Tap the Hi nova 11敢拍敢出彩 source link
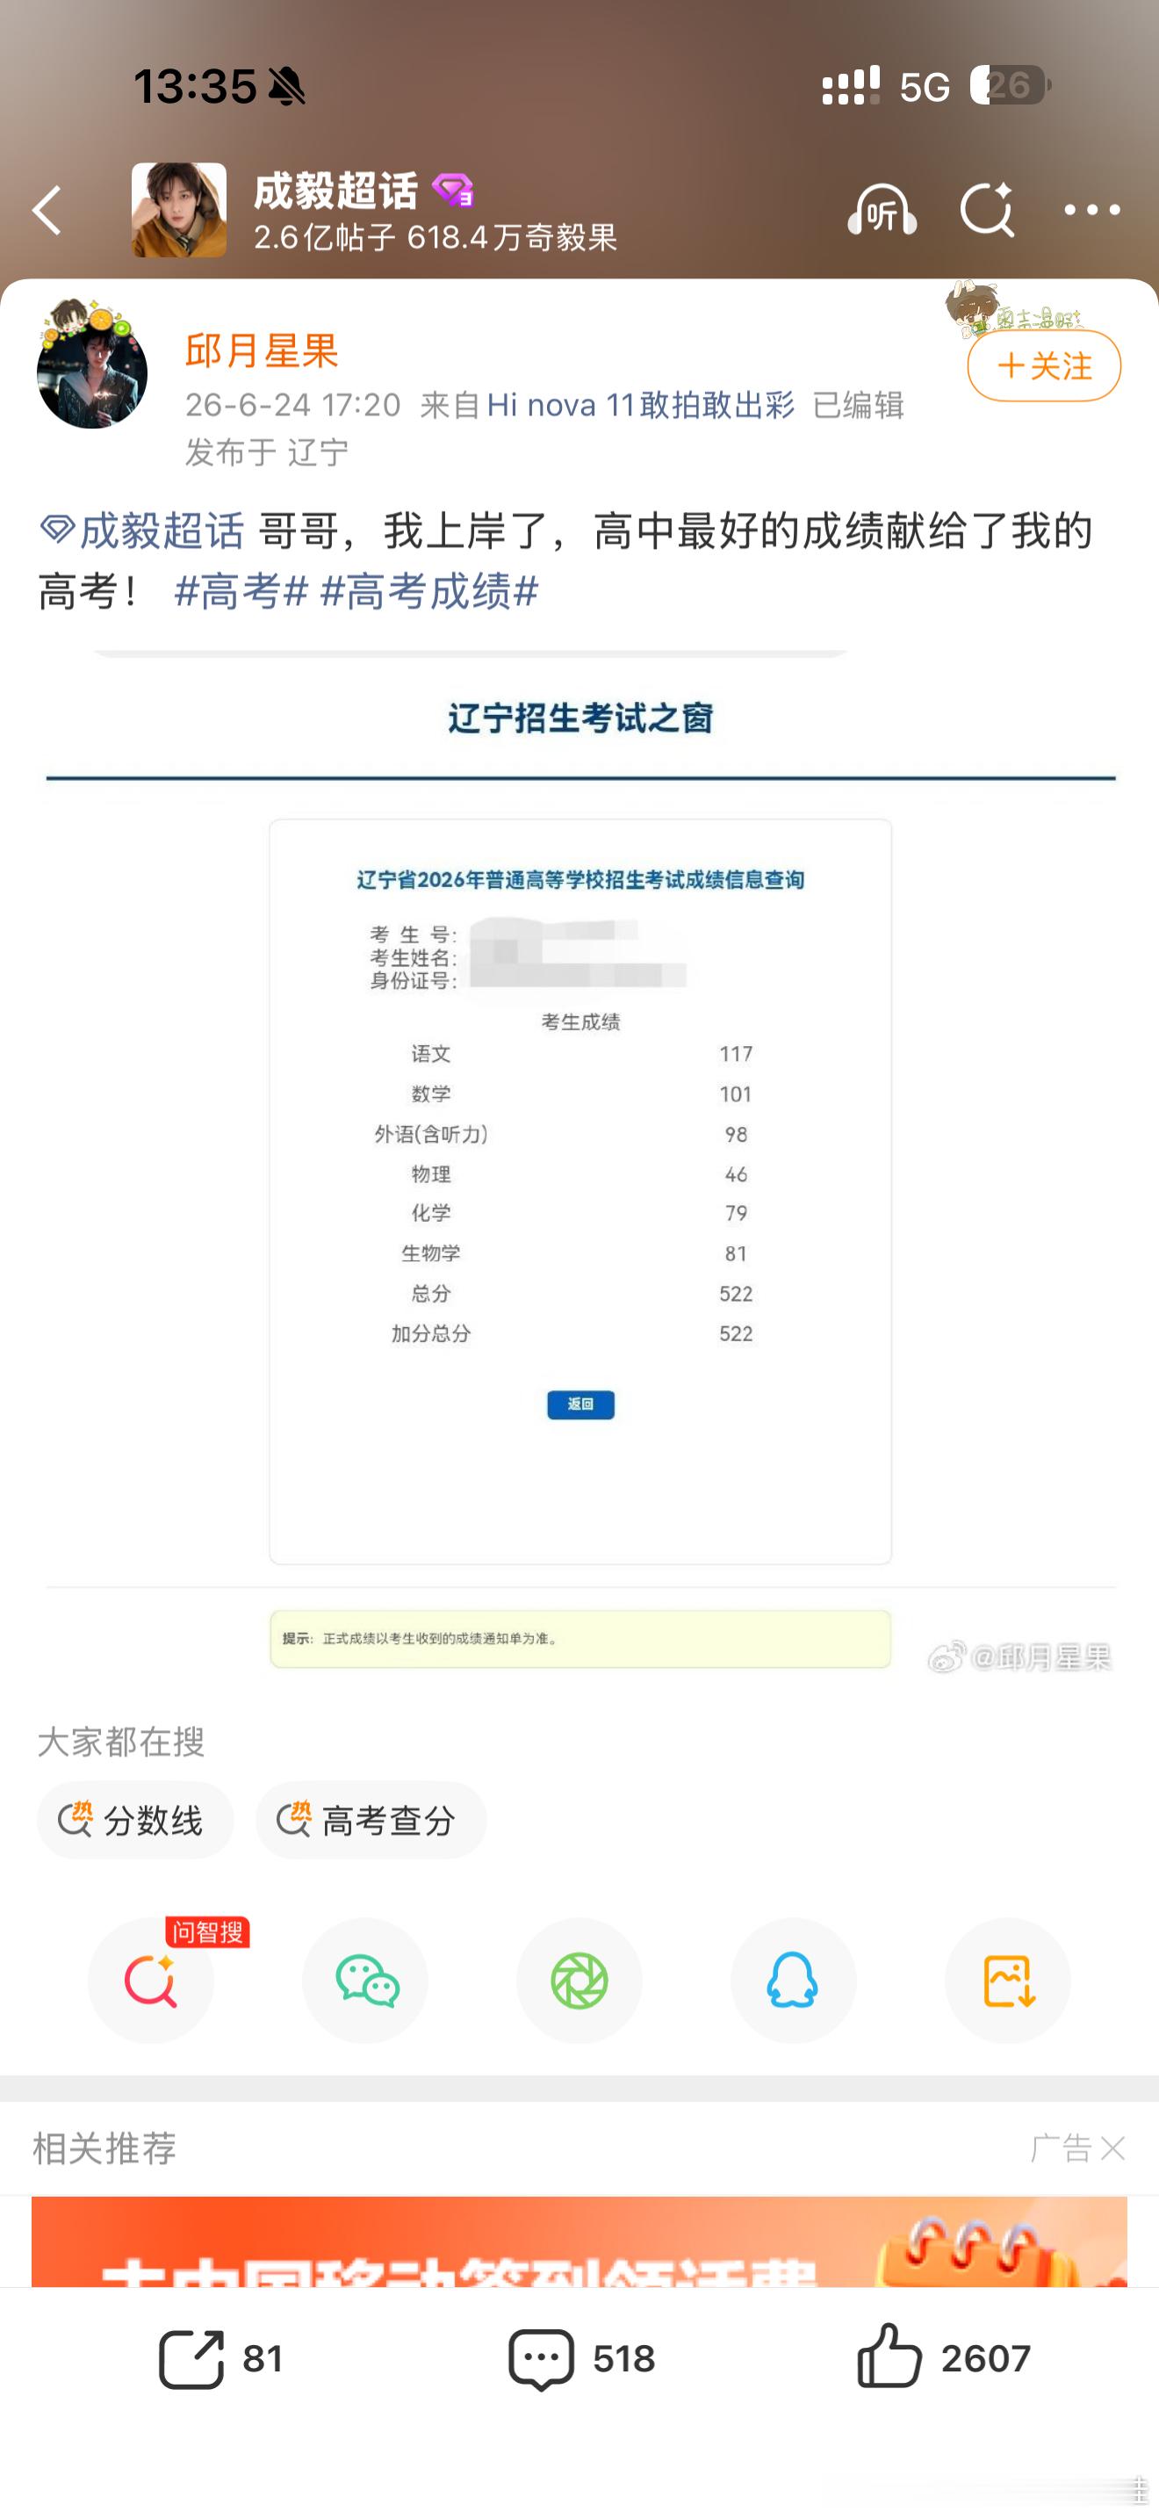 tap(640, 405)
